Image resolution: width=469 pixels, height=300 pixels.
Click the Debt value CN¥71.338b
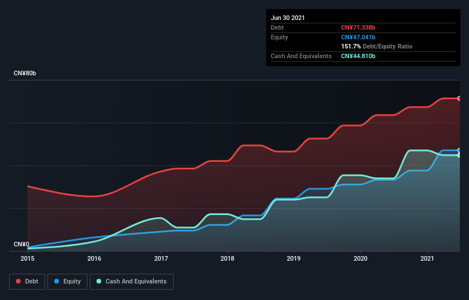point(358,27)
